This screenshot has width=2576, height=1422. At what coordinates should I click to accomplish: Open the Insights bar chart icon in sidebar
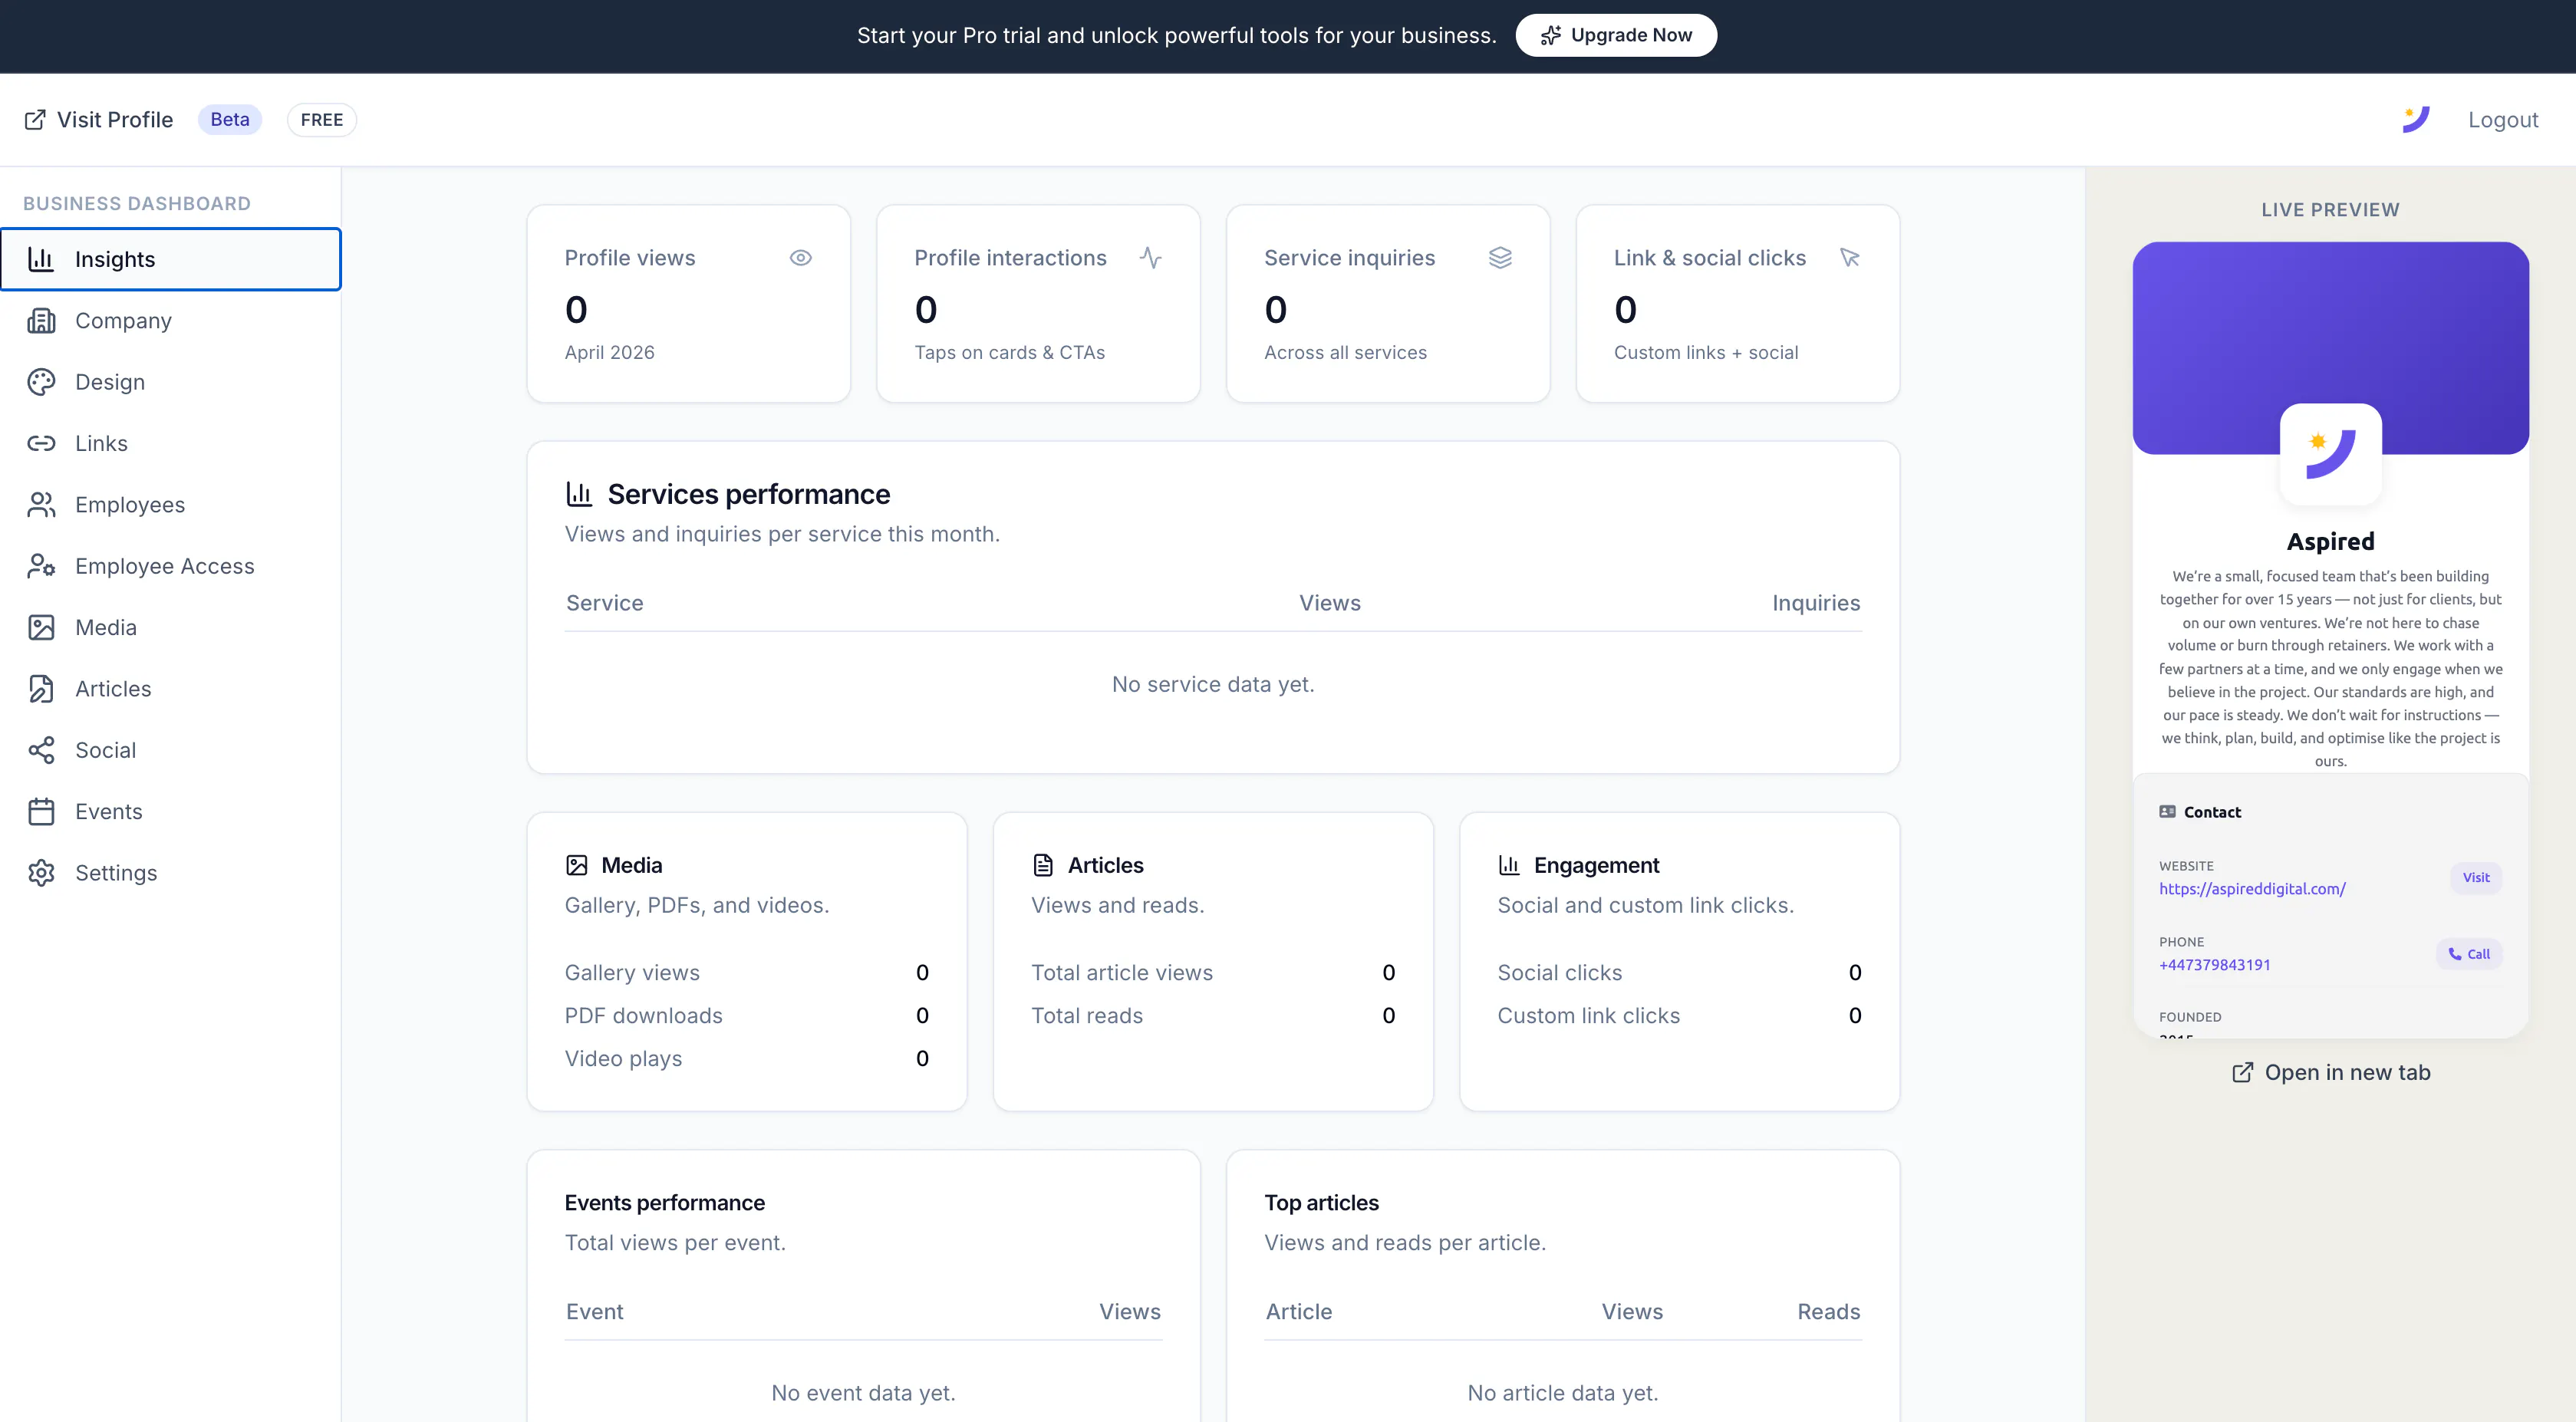41,259
